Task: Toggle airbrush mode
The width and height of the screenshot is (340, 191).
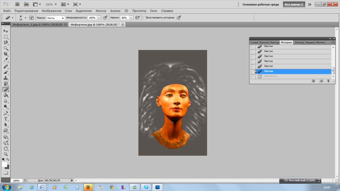Action: 137,17
